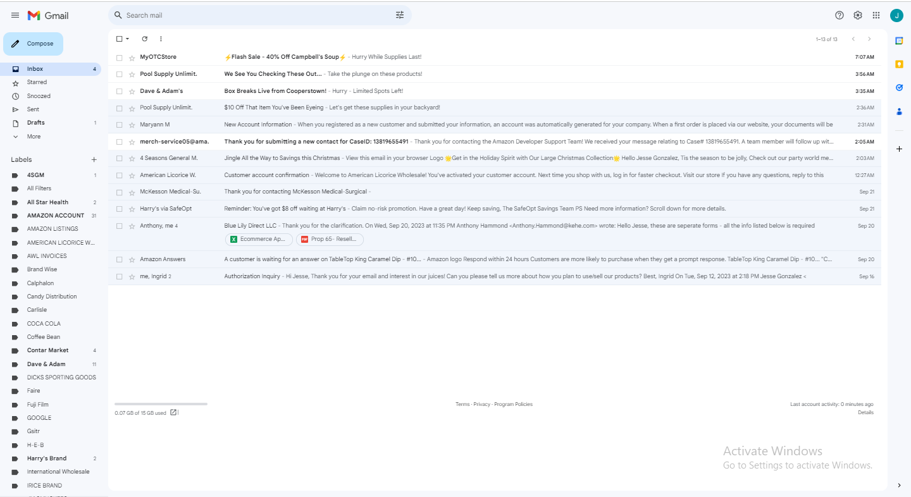
Task: Open the Terms link
Action: pyautogui.click(x=462, y=404)
